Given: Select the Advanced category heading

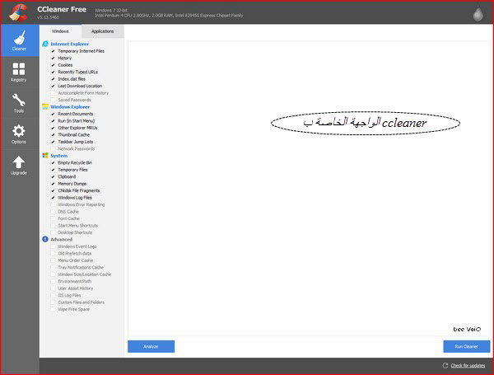Looking at the screenshot, I should pyautogui.click(x=62, y=239).
